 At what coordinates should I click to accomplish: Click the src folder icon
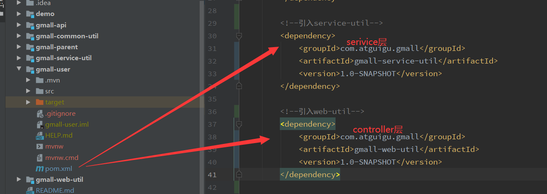[x=40, y=91]
